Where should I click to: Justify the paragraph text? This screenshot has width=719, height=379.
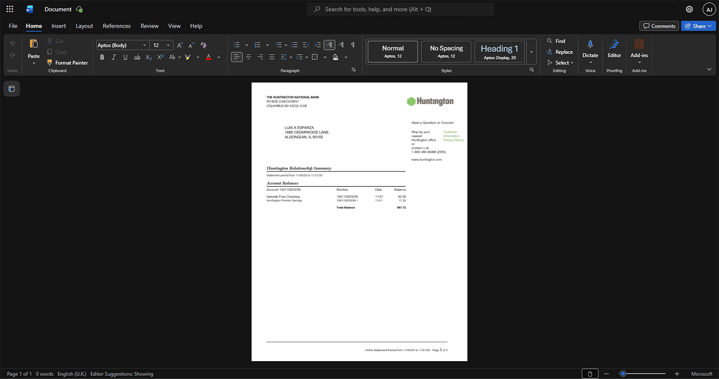(x=272, y=57)
